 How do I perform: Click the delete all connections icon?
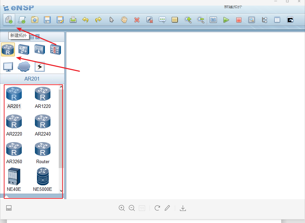click(150, 20)
